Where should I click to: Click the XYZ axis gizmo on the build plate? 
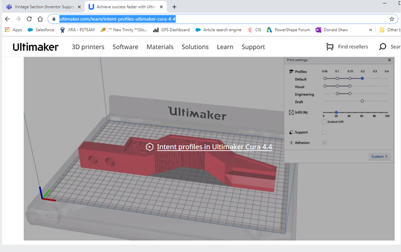click(x=47, y=194)
